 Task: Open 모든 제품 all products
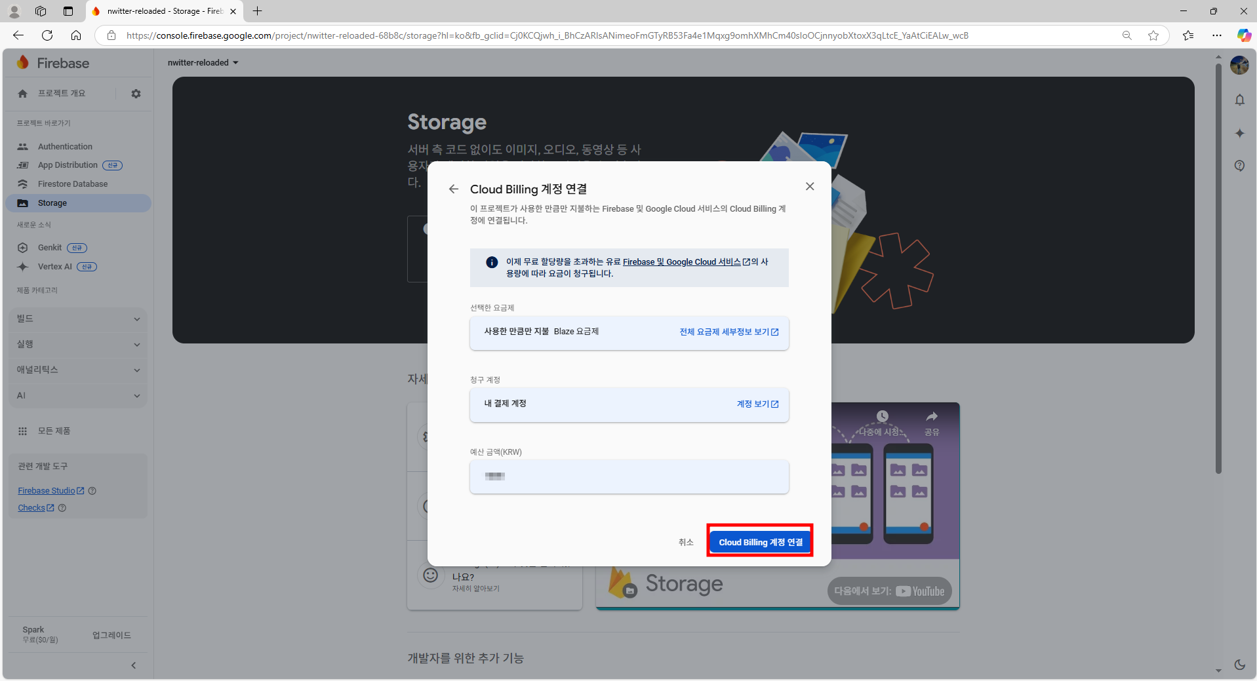(54, 431)
